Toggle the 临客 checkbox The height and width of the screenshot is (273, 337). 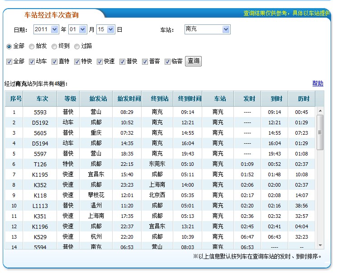167,61
